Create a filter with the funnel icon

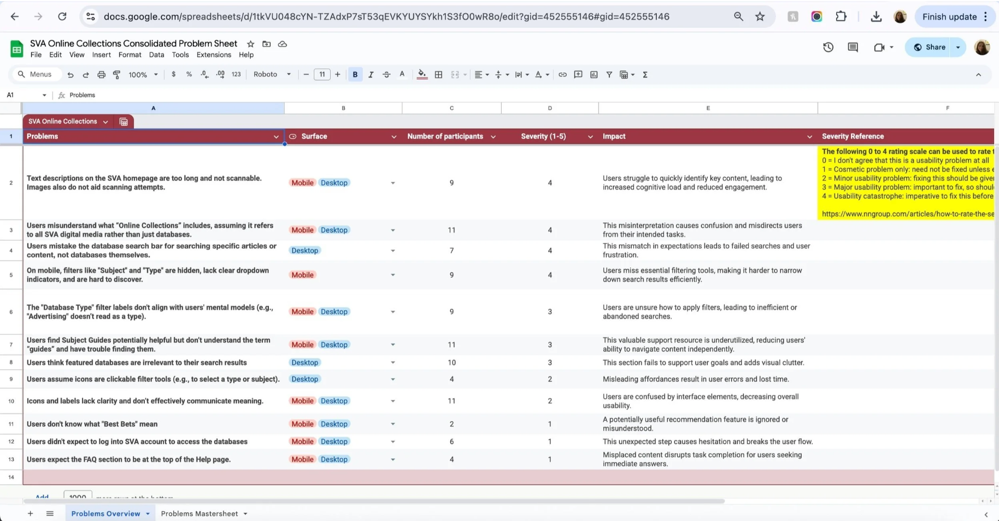[x=609, y=74]
